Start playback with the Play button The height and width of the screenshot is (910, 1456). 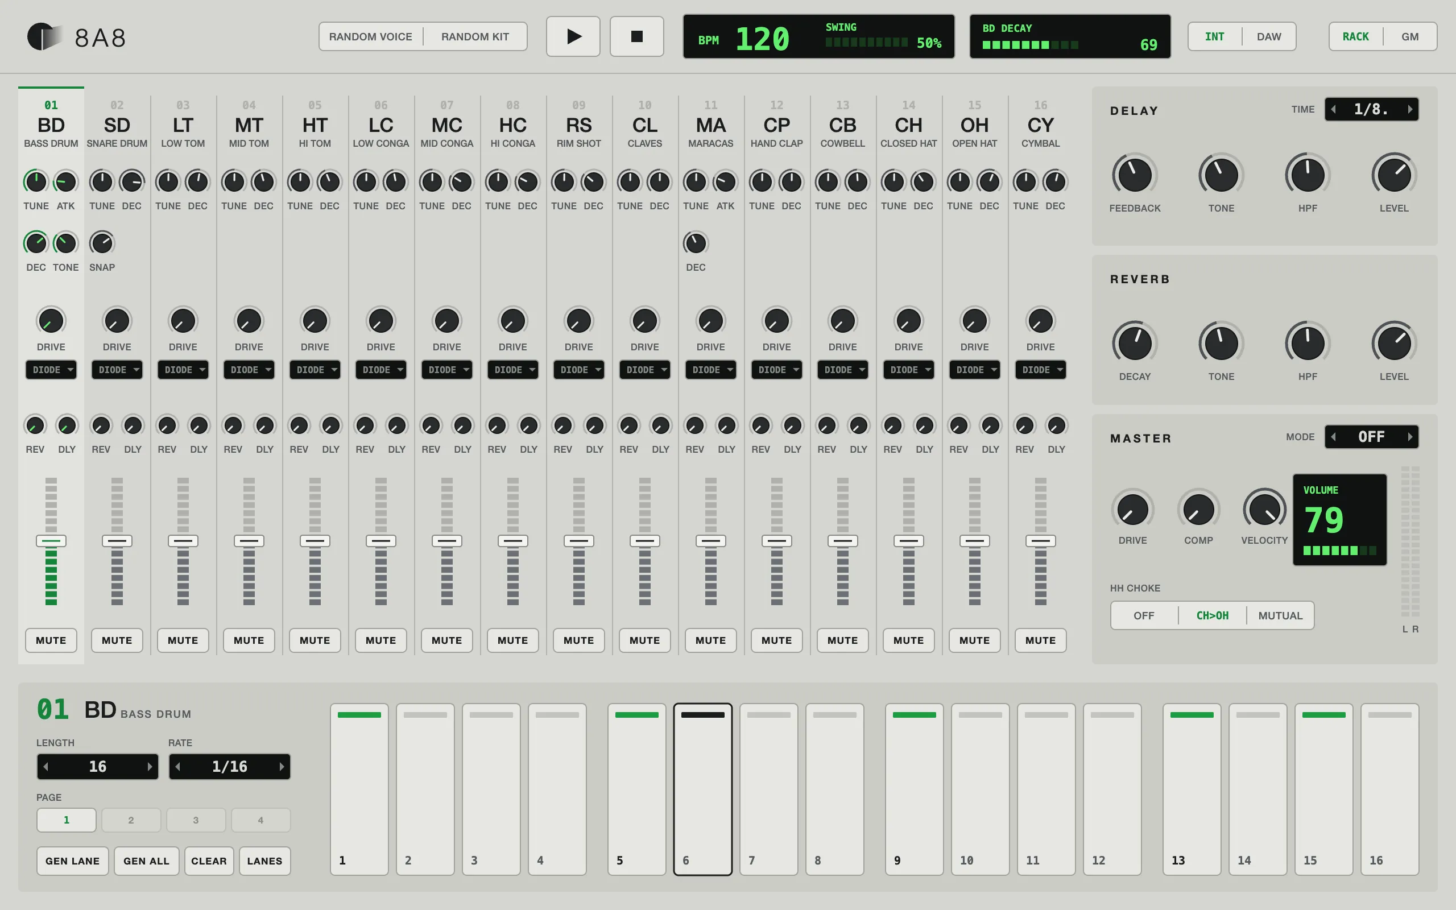573,37
